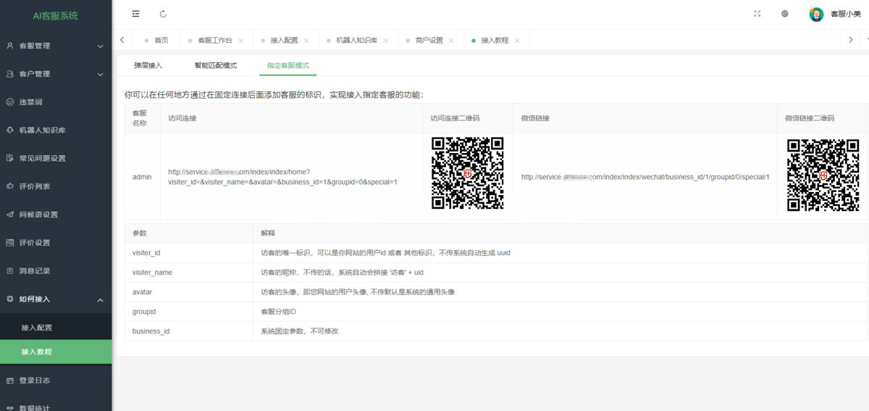Select the 智能匹配模式 tab
Screen dimensions: 869x411
pyautogui.click(x=215, y=65)
